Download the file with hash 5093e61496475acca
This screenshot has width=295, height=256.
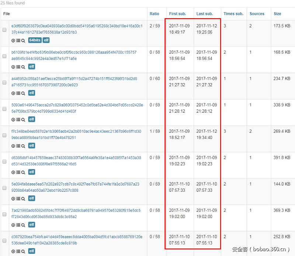tap(13, 119)
